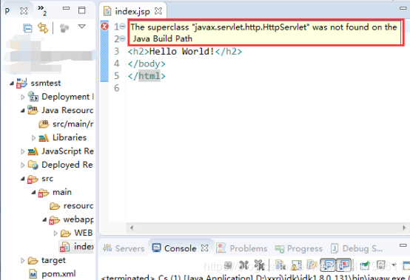The height and width of the screenshot is (280, 410).
Task: Select the src folder
Action: point(47,179)
